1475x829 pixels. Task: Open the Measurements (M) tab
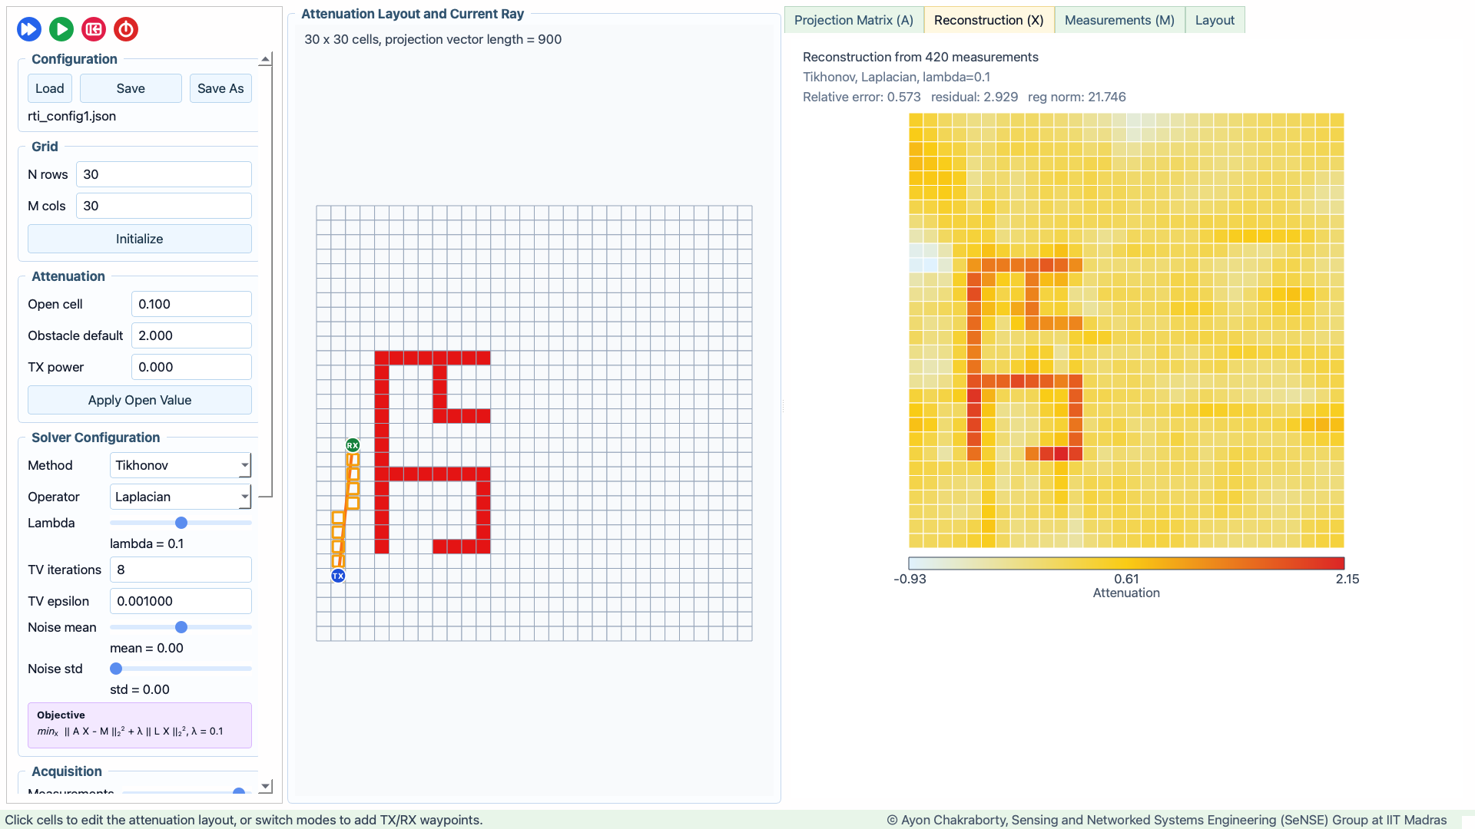click(1119, 20)
